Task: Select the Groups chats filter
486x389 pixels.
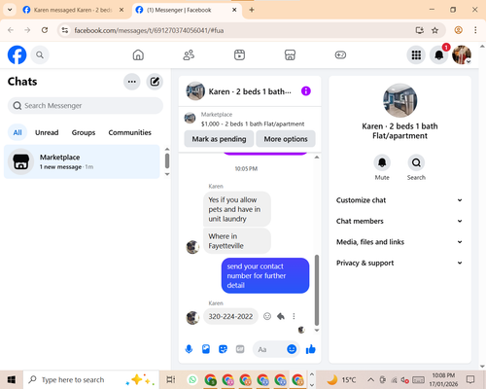Action: 84,132
